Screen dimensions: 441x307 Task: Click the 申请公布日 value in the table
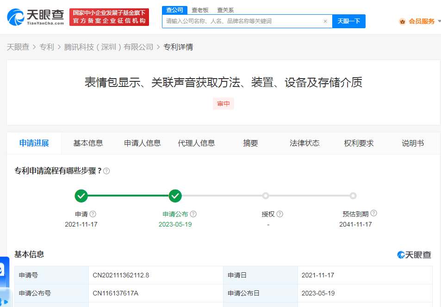coord(318,293)
